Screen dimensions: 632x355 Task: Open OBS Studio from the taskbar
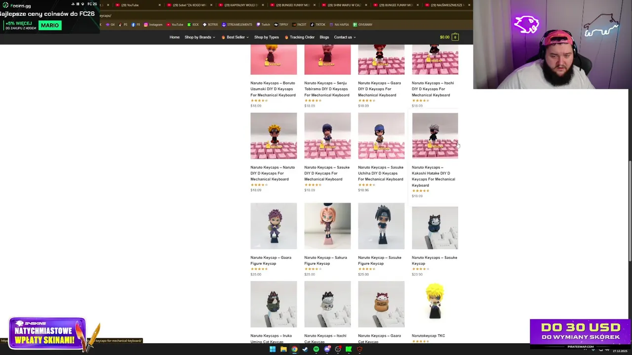pos(338,349)
